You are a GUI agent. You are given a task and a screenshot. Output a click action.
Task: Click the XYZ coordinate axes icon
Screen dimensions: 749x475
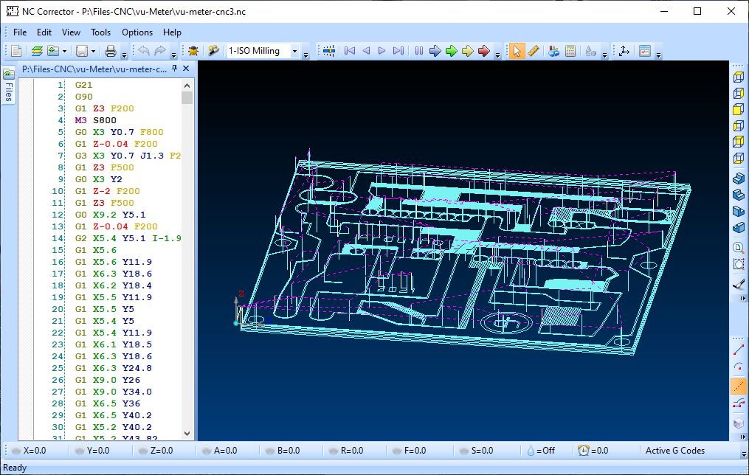point(624,51)
